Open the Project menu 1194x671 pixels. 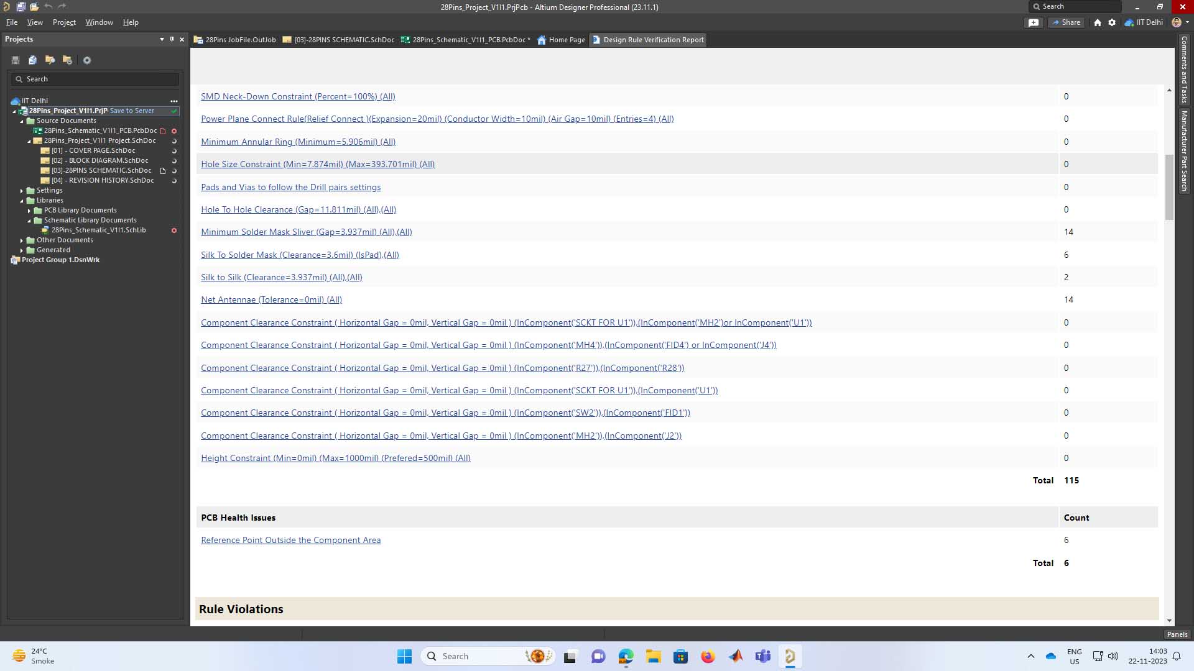[x=64, y=22]
